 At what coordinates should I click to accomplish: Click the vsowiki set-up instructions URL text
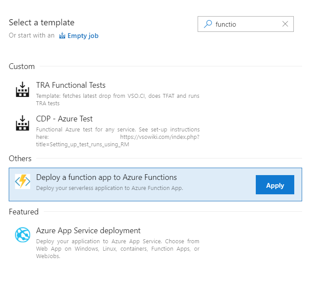pyautogui.click(x=160, y=137)
